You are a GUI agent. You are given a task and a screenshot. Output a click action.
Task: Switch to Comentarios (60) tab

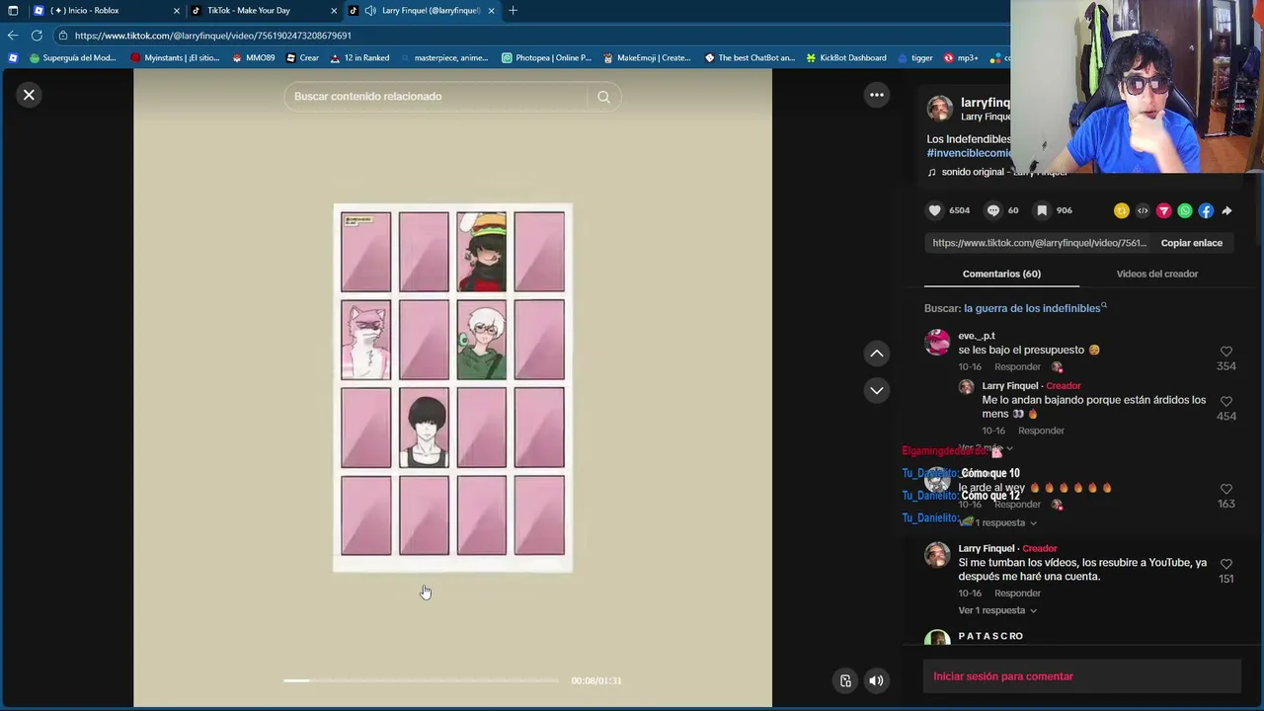coord(1001,274)
